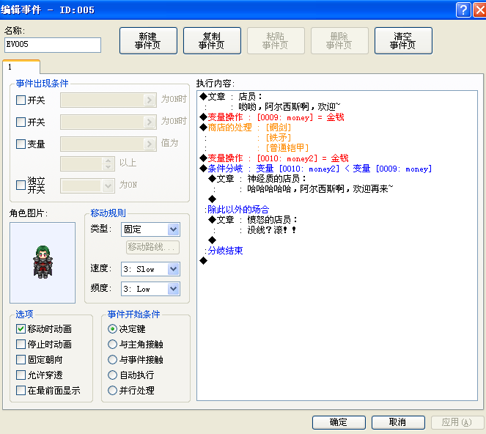Select the 分歧结束 line
Screen dimensions: 486x434
pos(224,251)
